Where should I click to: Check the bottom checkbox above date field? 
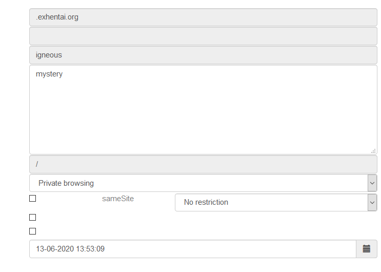point(32,231)
